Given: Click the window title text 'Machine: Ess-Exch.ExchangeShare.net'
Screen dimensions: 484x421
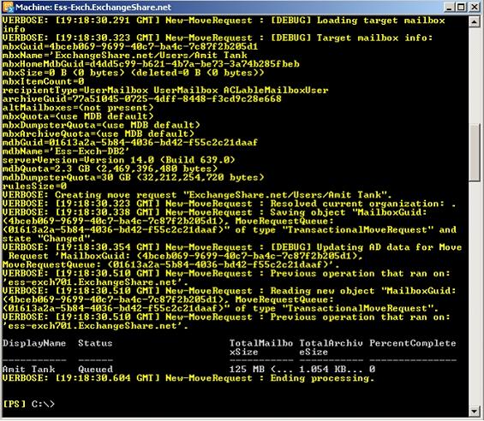Looking at the screenshot, I should click(93, 7).
